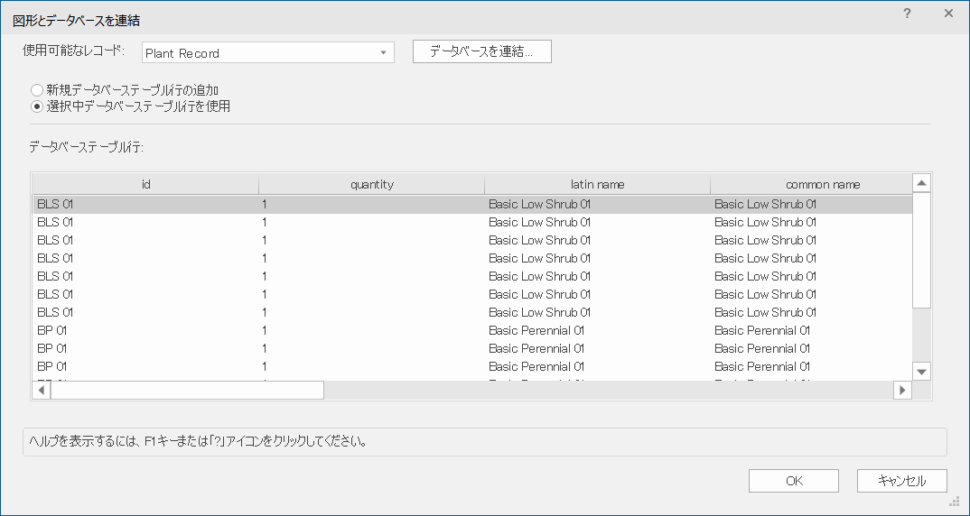This screenshot has width=970, height=516.
Task: Click the common name column header
Action: point(809,184)
